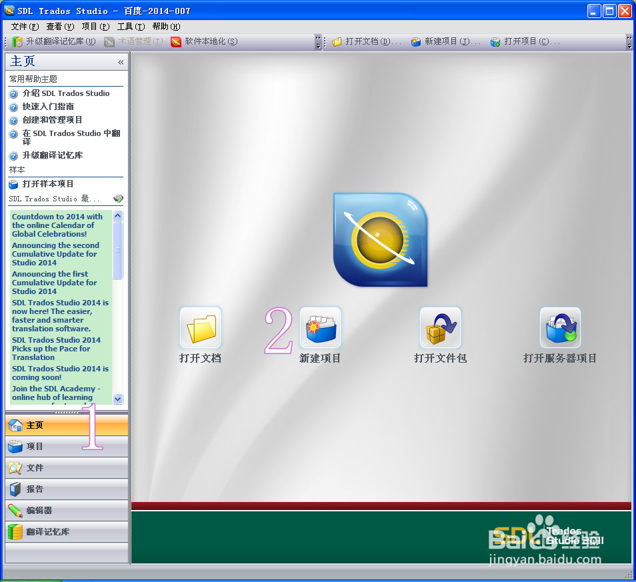Click the help icon beside 介绍 SDL Trados Studio
Screen dimensions: 636x582
click(14, 94)
